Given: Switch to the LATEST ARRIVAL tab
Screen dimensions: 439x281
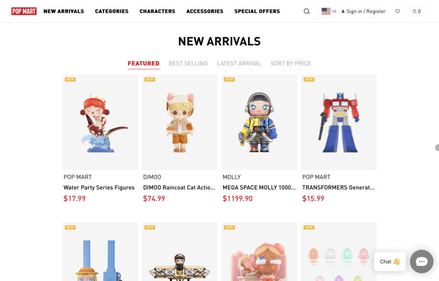Looking at the screenshot, I should click(239, 63).
